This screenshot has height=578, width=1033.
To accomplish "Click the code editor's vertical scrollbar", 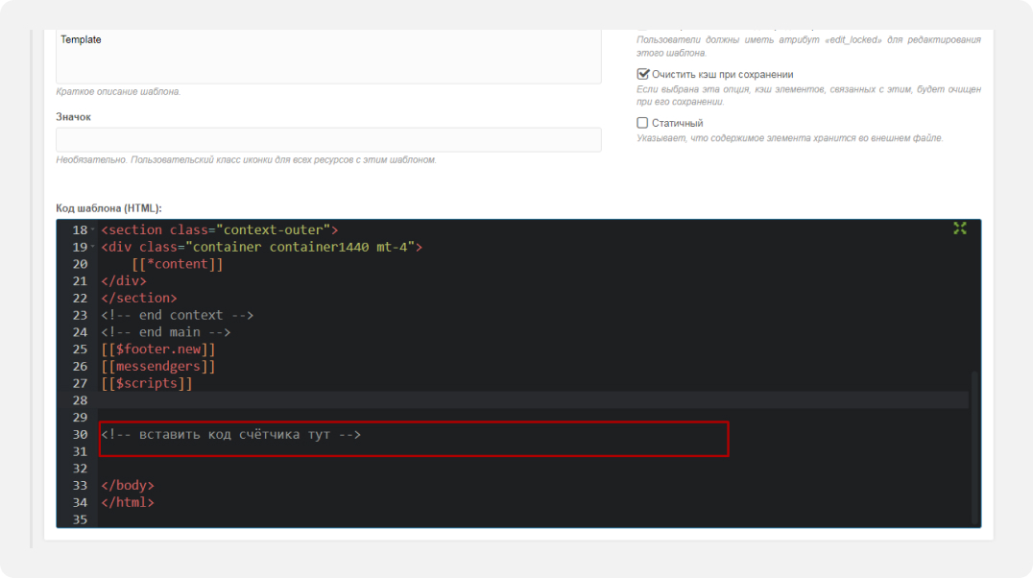I will click(x=975, y=442).
